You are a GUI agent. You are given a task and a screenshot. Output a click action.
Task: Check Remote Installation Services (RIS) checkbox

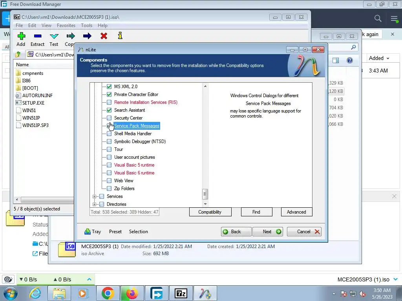(109, 102)
